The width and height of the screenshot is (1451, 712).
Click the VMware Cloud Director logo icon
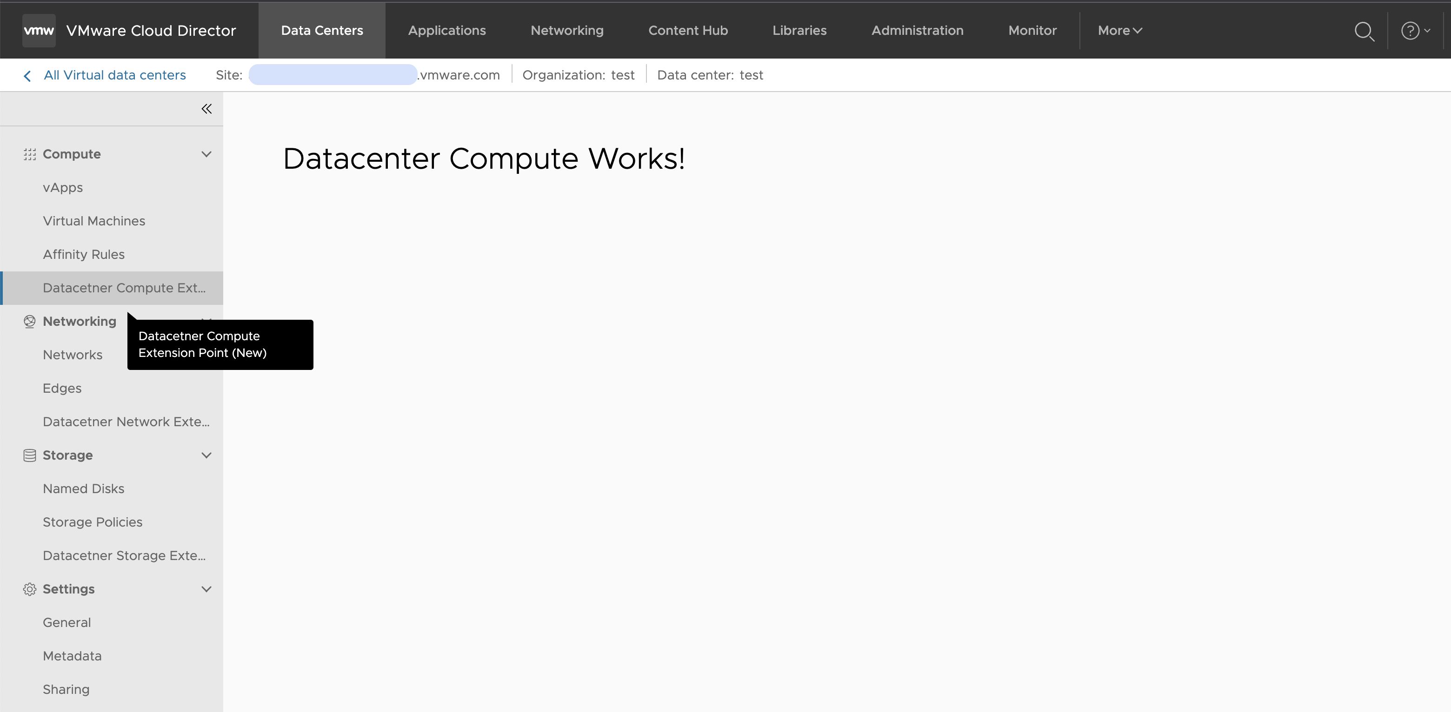(37, 30)
